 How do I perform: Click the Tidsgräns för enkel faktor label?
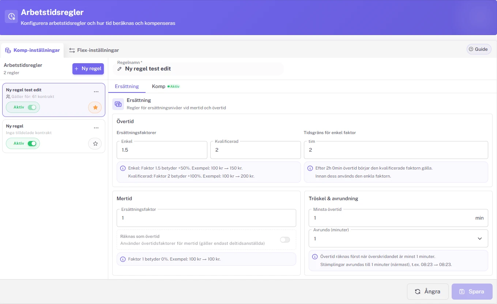click(330, 133)
